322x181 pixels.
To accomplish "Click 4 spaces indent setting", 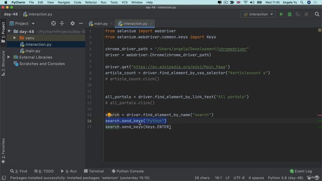I will (x=256, y=178).
